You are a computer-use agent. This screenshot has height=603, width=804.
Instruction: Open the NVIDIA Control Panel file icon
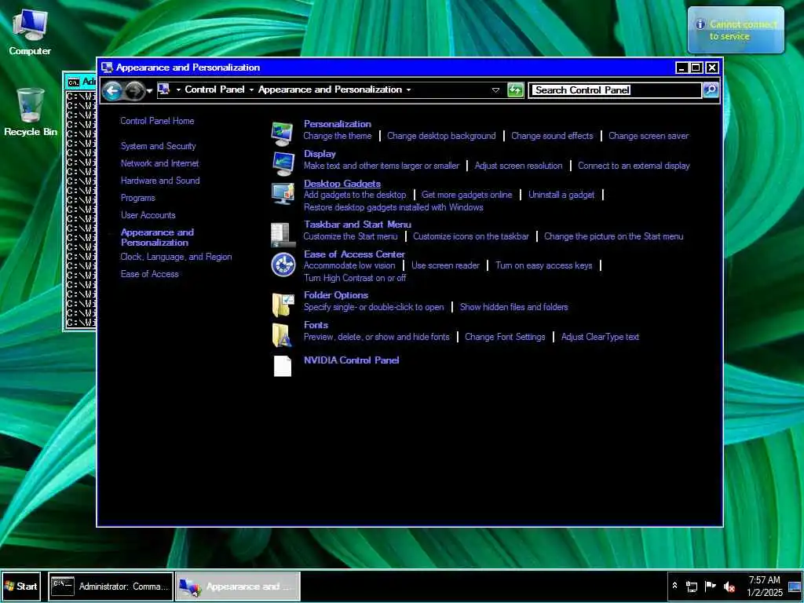(283, 366)
